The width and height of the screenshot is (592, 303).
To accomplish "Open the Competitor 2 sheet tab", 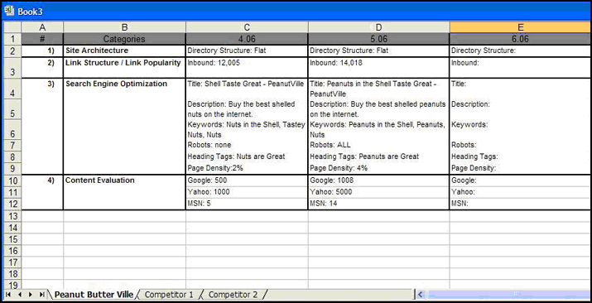I will click(233, 295).
